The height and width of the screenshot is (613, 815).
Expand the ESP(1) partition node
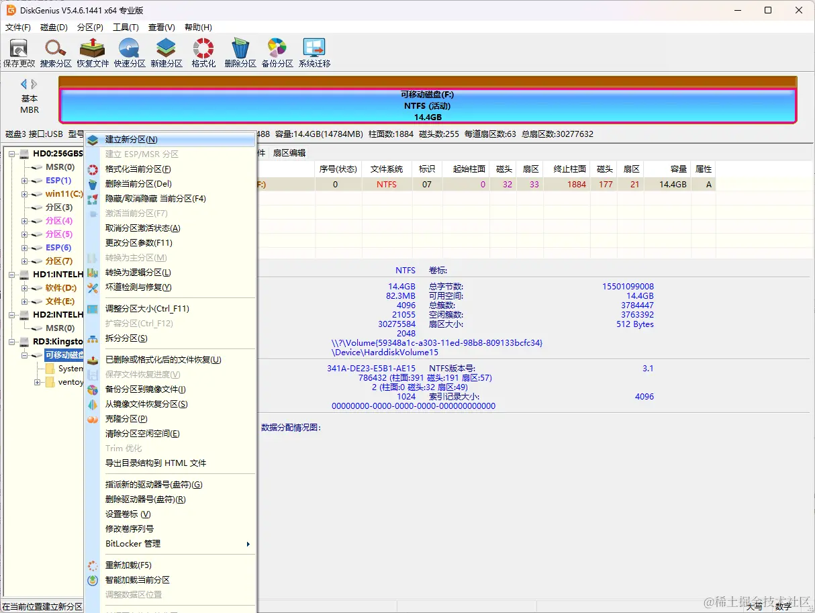25,181
